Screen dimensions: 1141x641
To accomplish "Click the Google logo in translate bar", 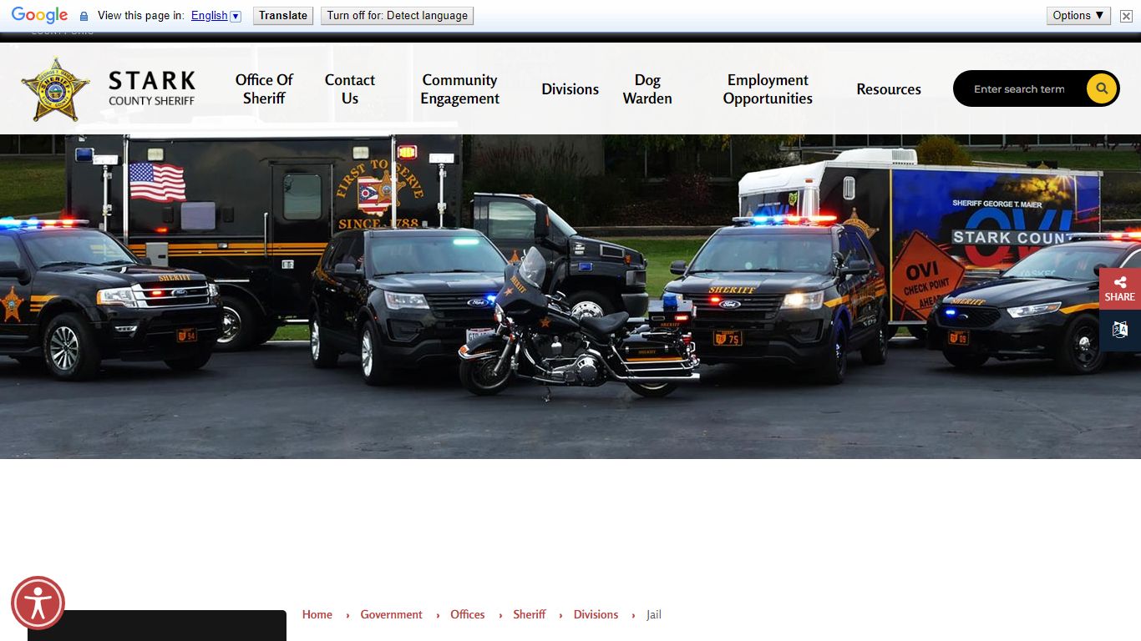I will [x=39, y=15].
